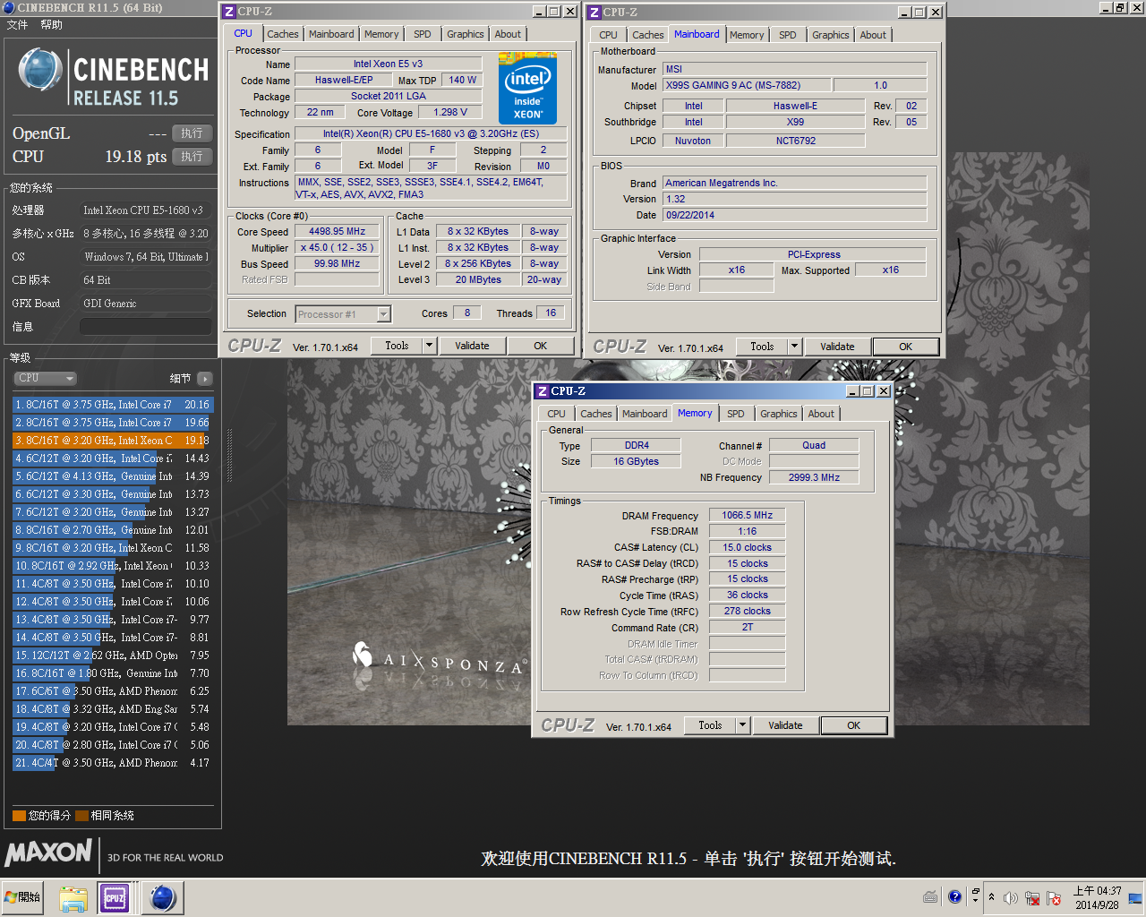Viewport: 1146px width, 917px height.
Task: Select CPU tab in CPU-Z Mainboard window
Action: click(609, 35)
